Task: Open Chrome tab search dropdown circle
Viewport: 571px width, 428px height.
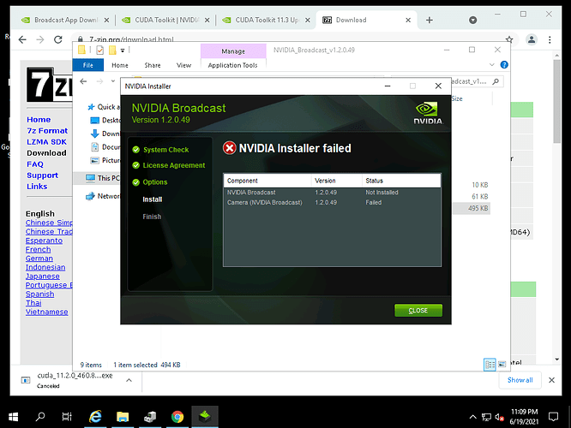Action: point(472,20)
